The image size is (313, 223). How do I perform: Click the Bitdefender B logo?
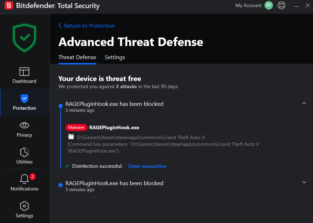click(x=9, y=6)
